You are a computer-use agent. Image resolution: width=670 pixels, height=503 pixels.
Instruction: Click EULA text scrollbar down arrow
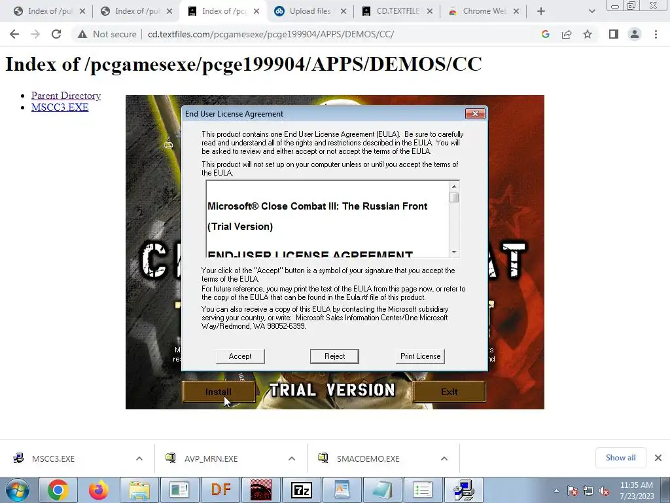pyautogui.click(x=454, y=252)
